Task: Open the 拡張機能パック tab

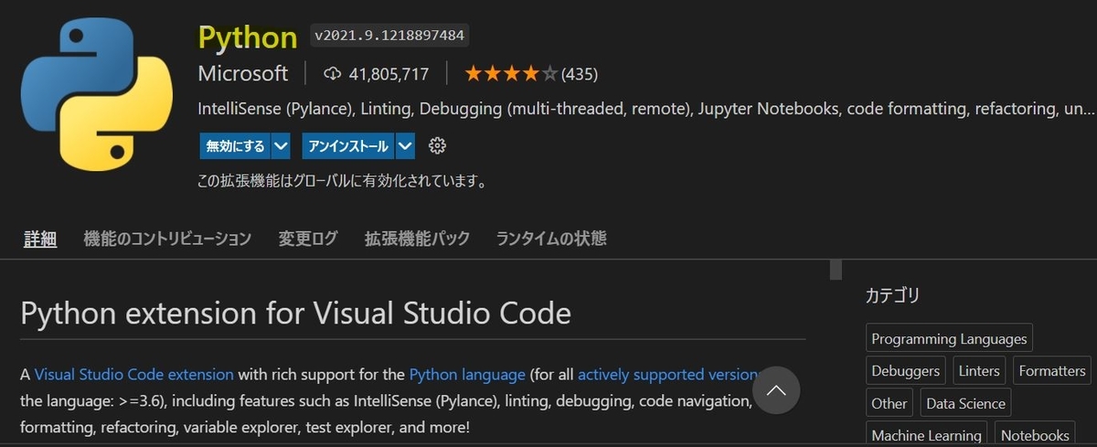Action: click(x=417, y=239)
